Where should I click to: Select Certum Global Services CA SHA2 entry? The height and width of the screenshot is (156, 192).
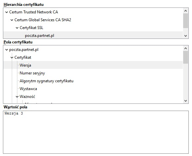coord(43,20)
